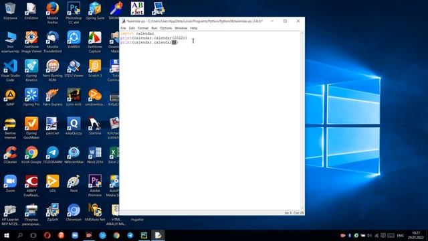The height and width of the screenshot is (241, 428).
Task: Select the AB fet desktop icon
Action: pyautogui.click(x=137, y=8)
